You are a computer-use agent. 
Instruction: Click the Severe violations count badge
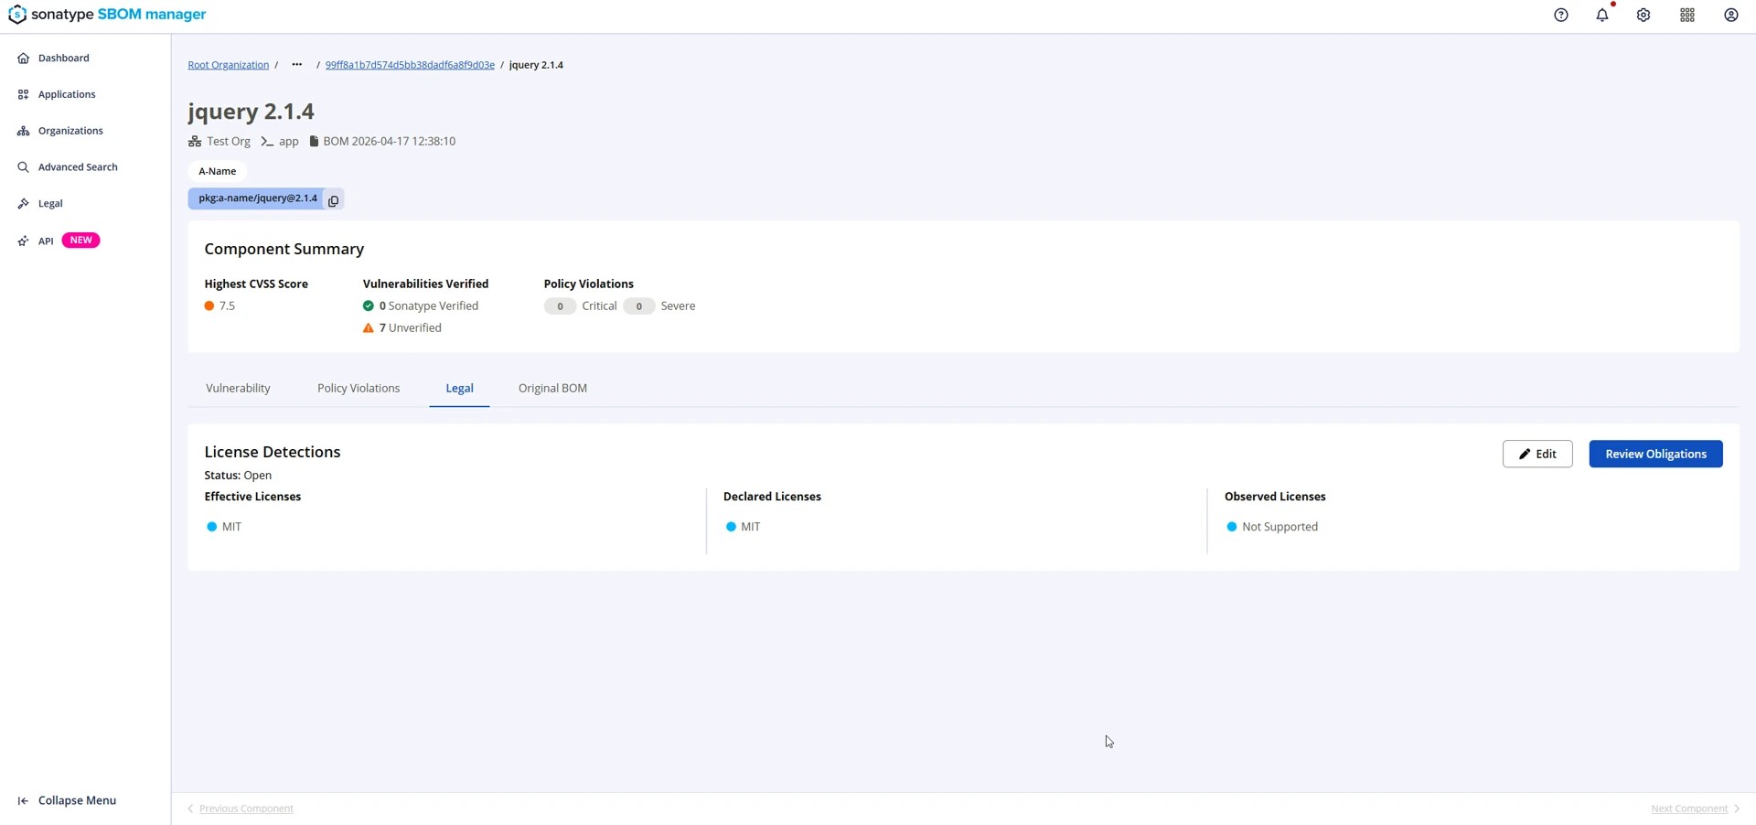(638, 306)
